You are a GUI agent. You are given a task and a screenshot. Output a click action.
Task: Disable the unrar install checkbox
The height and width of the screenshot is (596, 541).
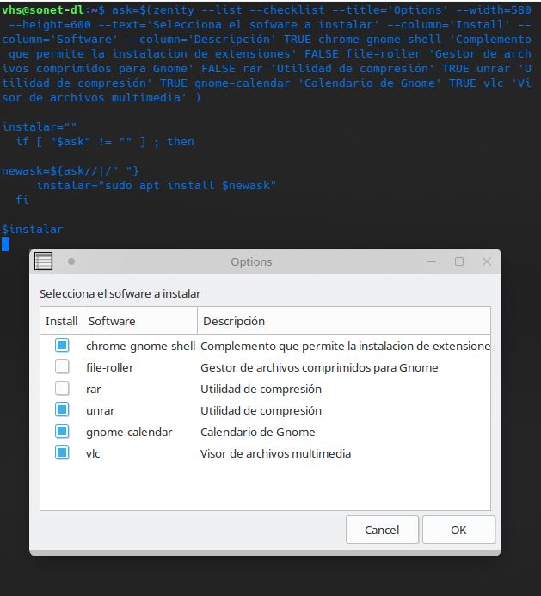[x=62, y=410]
